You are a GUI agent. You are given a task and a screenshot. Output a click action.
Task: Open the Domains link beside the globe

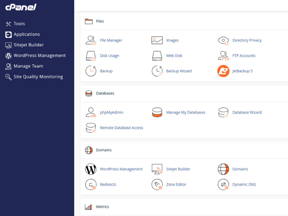pyautogui.click(x=240, y=169)
